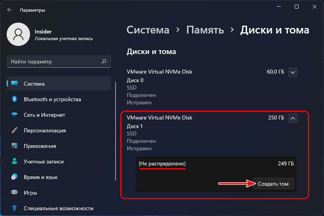Image resolution: width=324 pixels, height=216 pixels.
Task: Click the Диск 0 label
Action: (135, 81)
